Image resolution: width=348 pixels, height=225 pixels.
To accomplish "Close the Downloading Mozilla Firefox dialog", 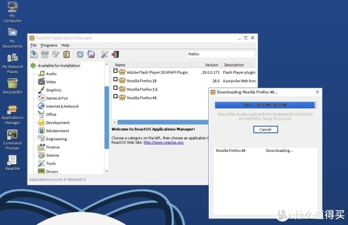I will click(317, 92).
